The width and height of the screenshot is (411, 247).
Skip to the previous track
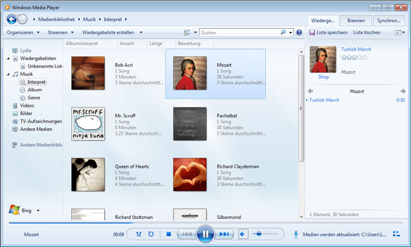[187, 234]
